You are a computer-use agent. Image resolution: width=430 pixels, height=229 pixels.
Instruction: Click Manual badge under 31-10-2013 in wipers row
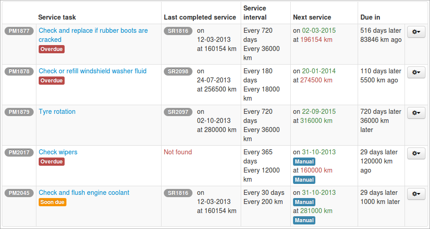tap(304, 162)
